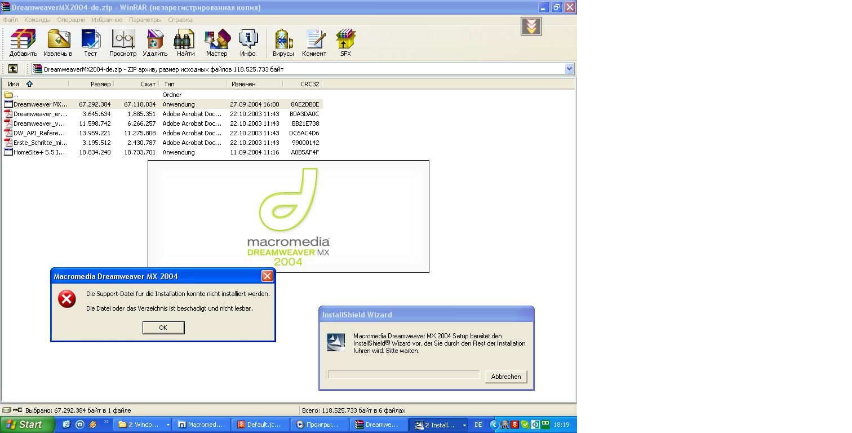Click the InstallShield Wizard setup icon
The image size is (852, 433).
[336, 342]
